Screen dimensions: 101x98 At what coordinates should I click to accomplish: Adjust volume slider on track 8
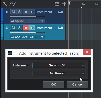[27, 33]
